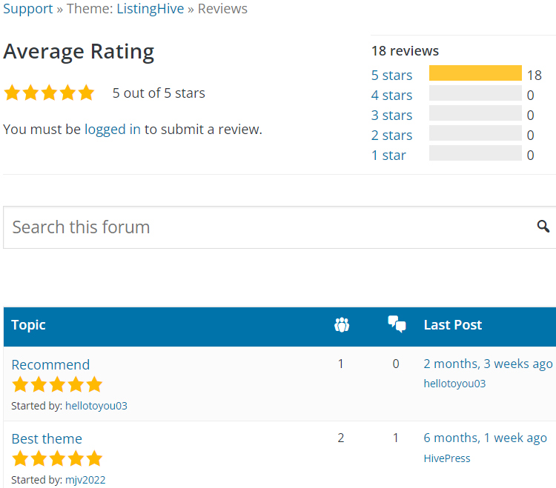Click the Topic column header
556x488 pixels.
pyautogui.click(x=28, y=325)
